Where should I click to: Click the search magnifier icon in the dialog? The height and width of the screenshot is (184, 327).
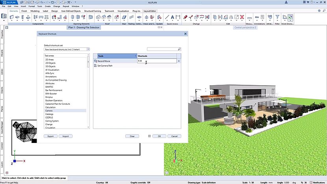click(179, 49)
